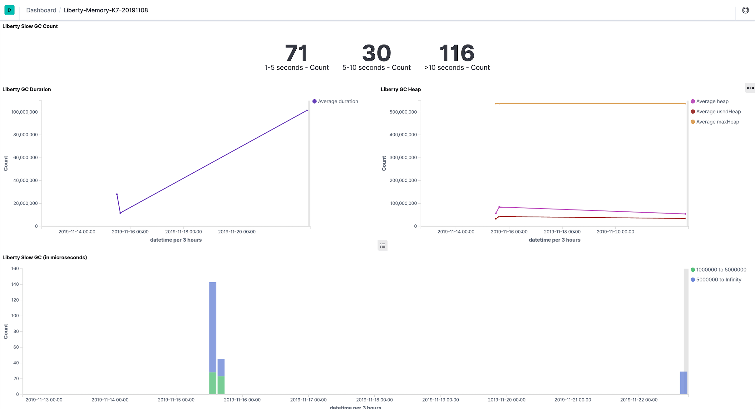
Task: Click the Liberty-Memory-K7-20191108 breadcrumb title
Action: [106, 10]
